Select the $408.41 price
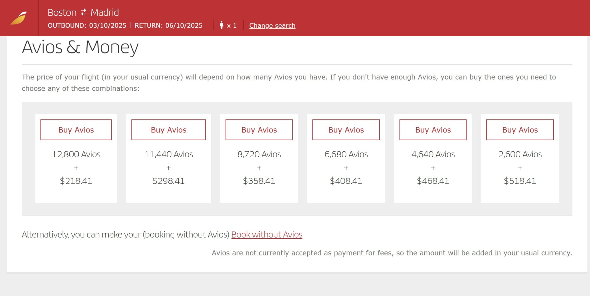 346,181
